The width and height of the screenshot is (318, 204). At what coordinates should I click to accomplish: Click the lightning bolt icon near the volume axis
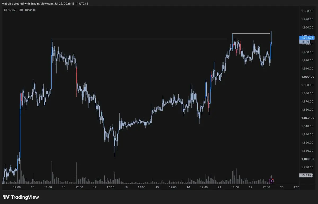tap(271, 181)
